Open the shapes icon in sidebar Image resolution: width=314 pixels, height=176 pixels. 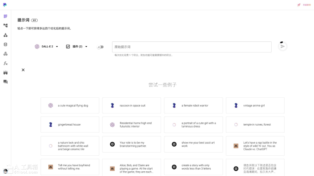pyautogui.click(x=5, y=35)
